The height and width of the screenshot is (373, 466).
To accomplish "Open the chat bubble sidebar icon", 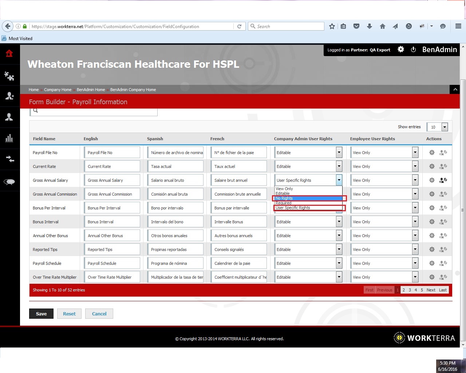I will 9,182.
